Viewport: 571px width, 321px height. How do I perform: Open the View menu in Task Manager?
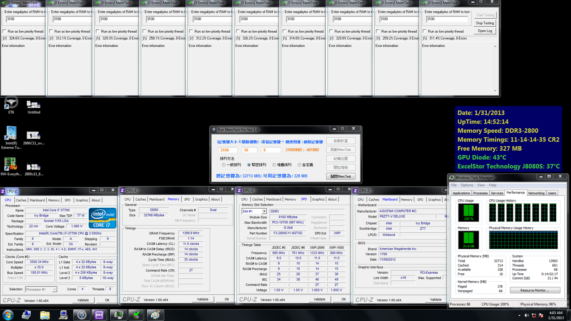(481, 185)
